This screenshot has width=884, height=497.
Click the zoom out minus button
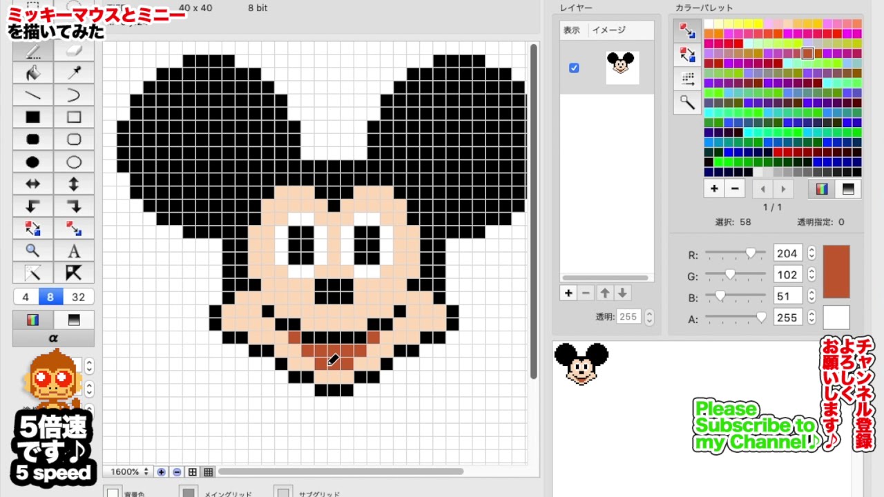177,472
